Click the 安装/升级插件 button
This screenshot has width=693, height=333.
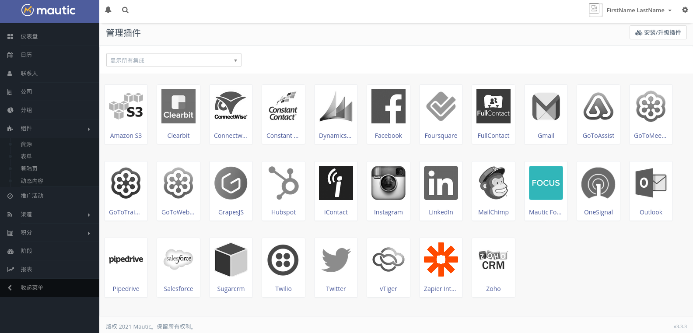658,32
